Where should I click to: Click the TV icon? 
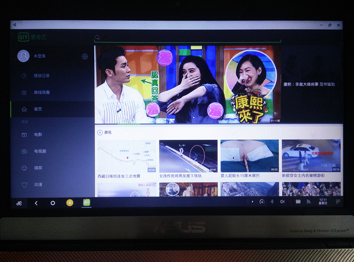[x=24, y=151]
